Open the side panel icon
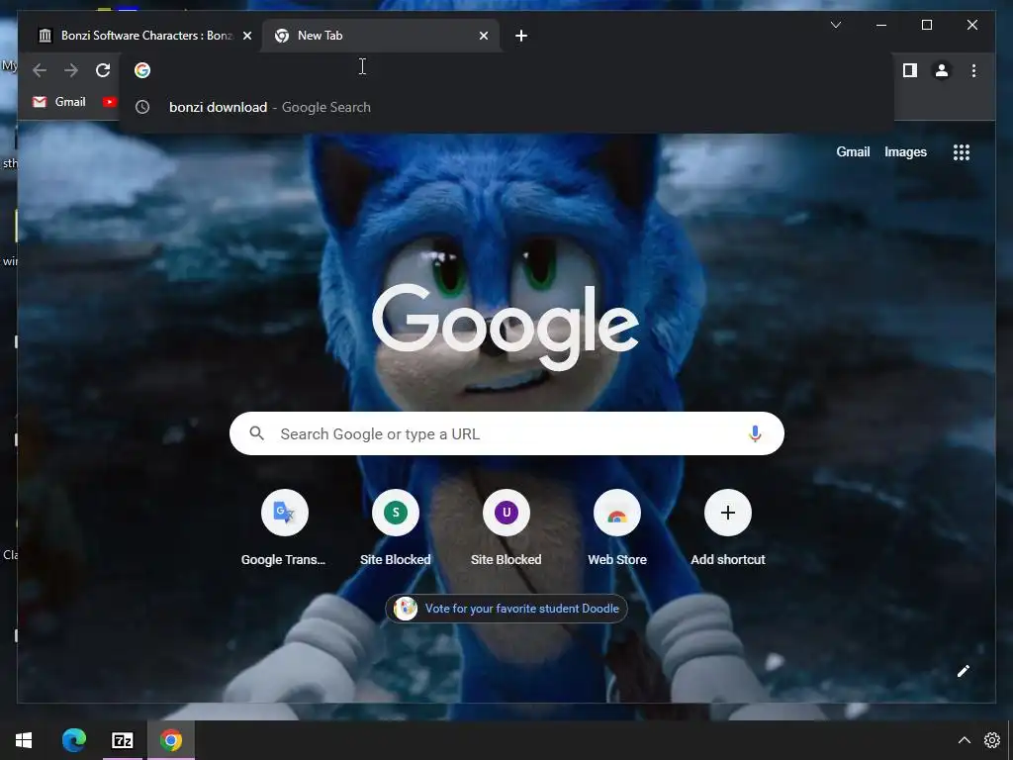Screen dimensions: 1013x760 (x=910, y=70)
